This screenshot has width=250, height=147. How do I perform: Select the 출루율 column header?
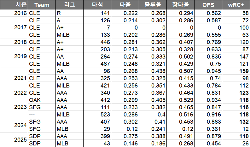click(153, 5)
